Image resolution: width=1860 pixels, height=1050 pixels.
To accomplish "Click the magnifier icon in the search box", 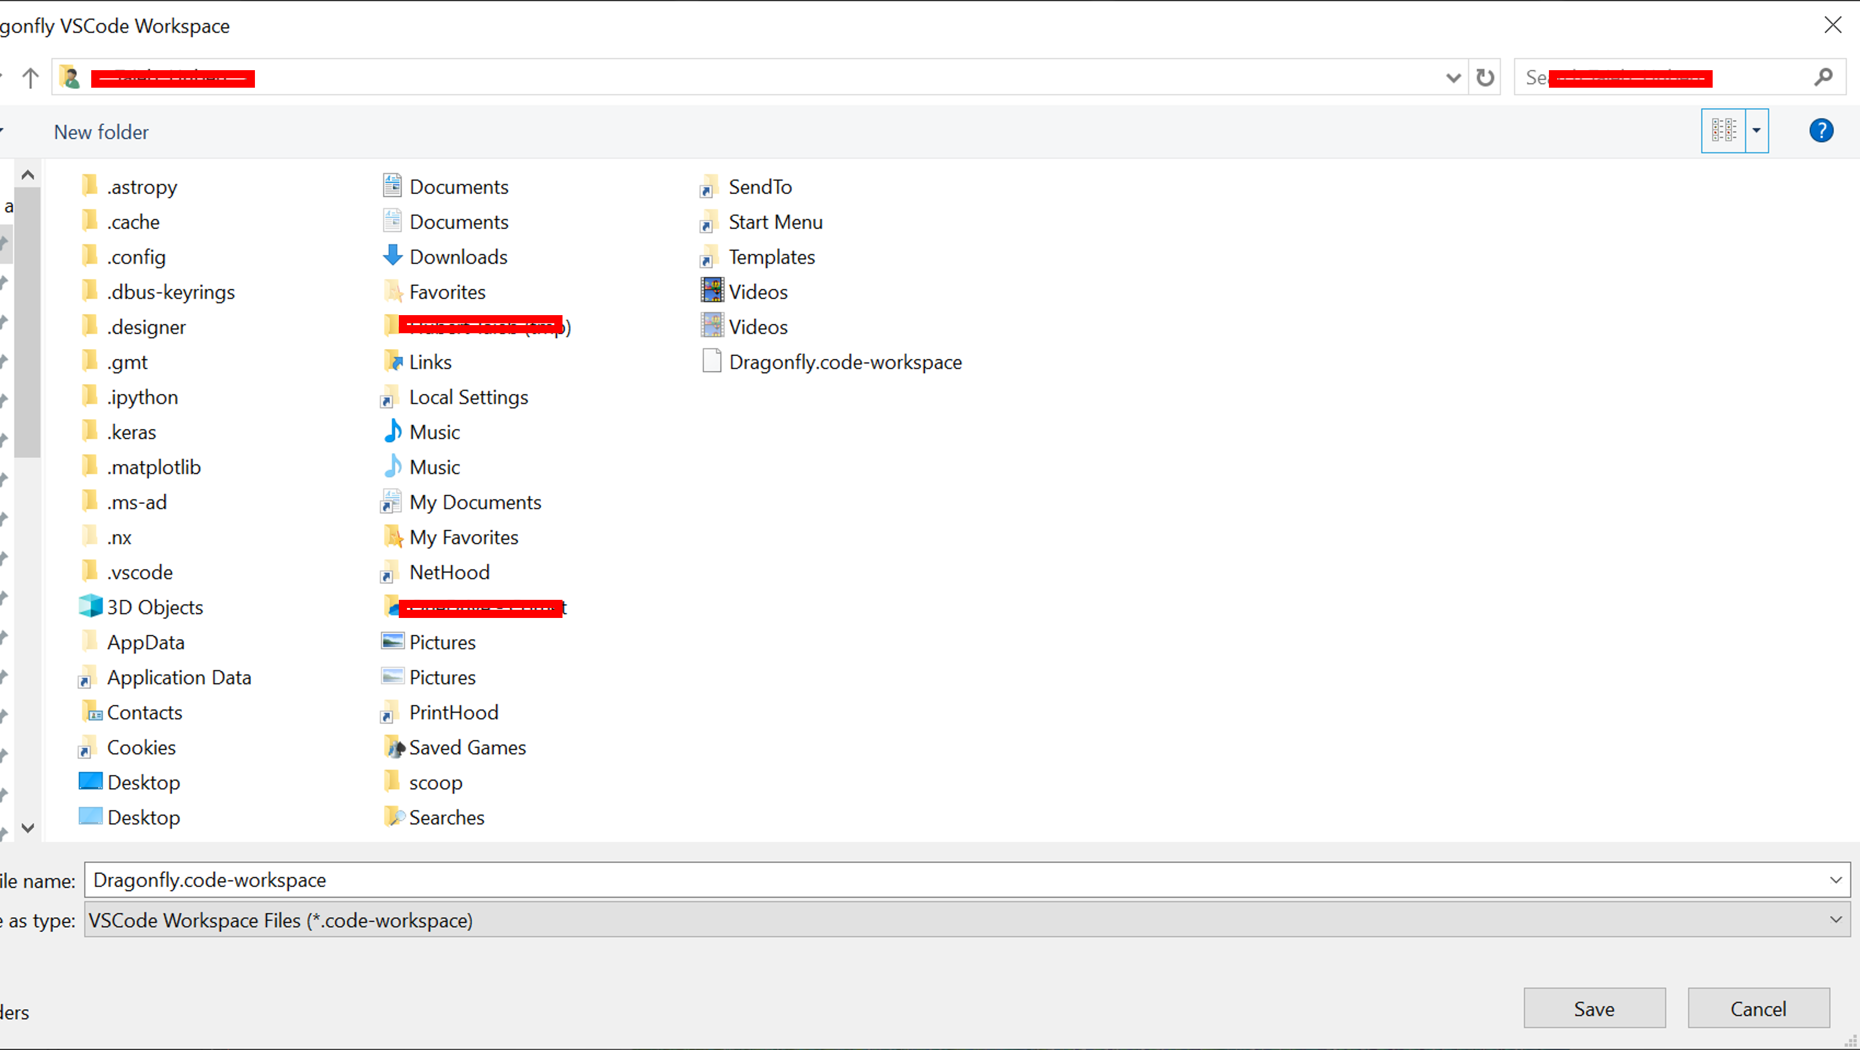I will pyautogui.click(x=1823, y=77).
